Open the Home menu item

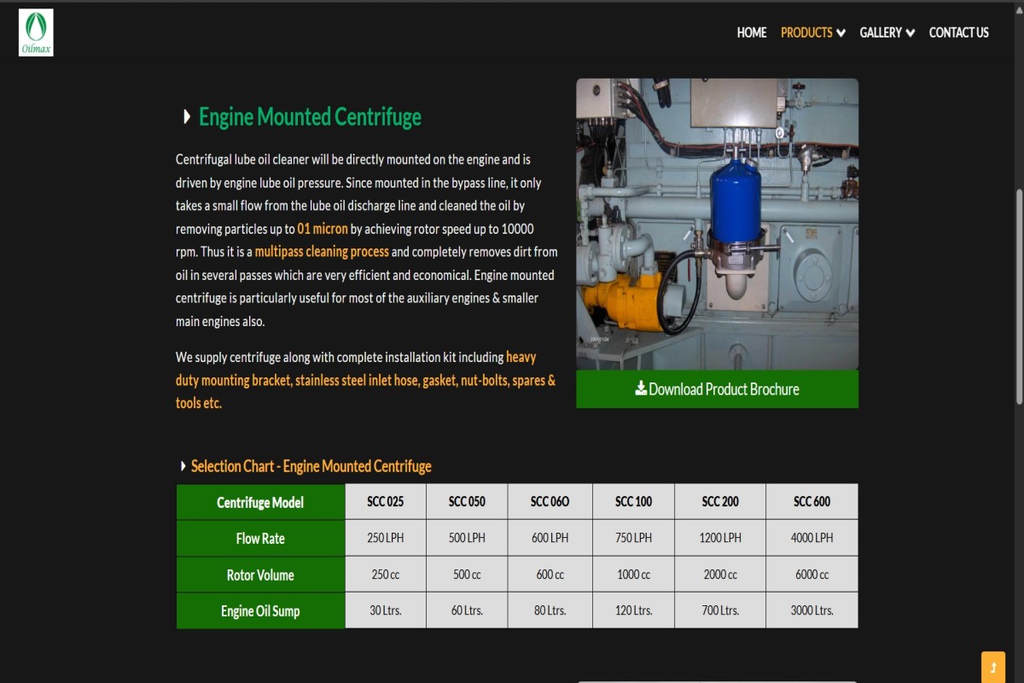coord(751,32)
